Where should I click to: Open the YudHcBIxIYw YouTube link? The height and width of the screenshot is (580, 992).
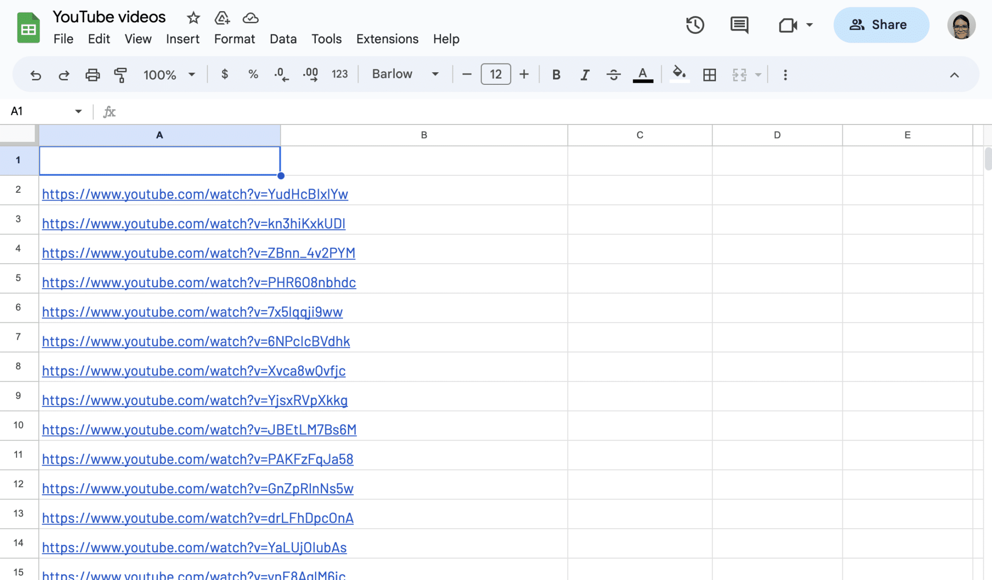pyautogui.click(x=195, y=194)
